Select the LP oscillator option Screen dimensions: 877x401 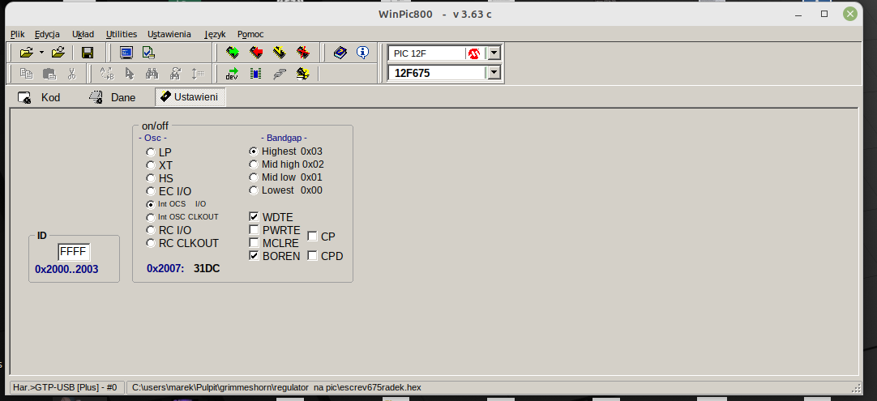(151, 152)
